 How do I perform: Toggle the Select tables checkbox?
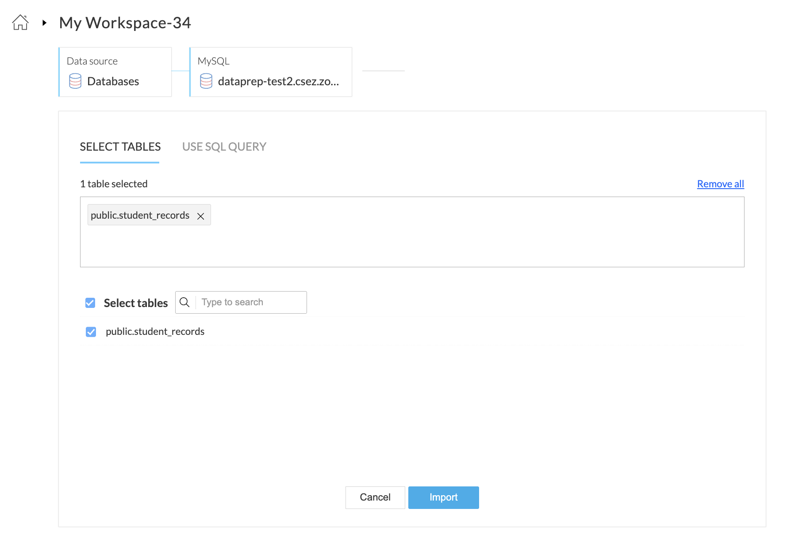pyautogui.click(x=90, y=303)
